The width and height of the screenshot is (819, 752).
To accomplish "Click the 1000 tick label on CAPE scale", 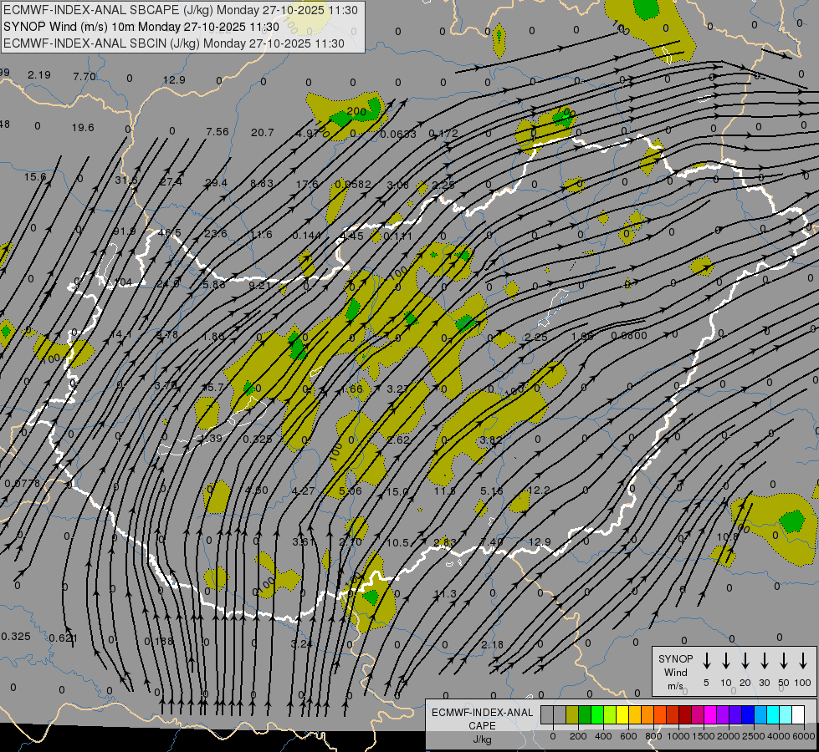I will pyautogui.click(x=678, y=736).
